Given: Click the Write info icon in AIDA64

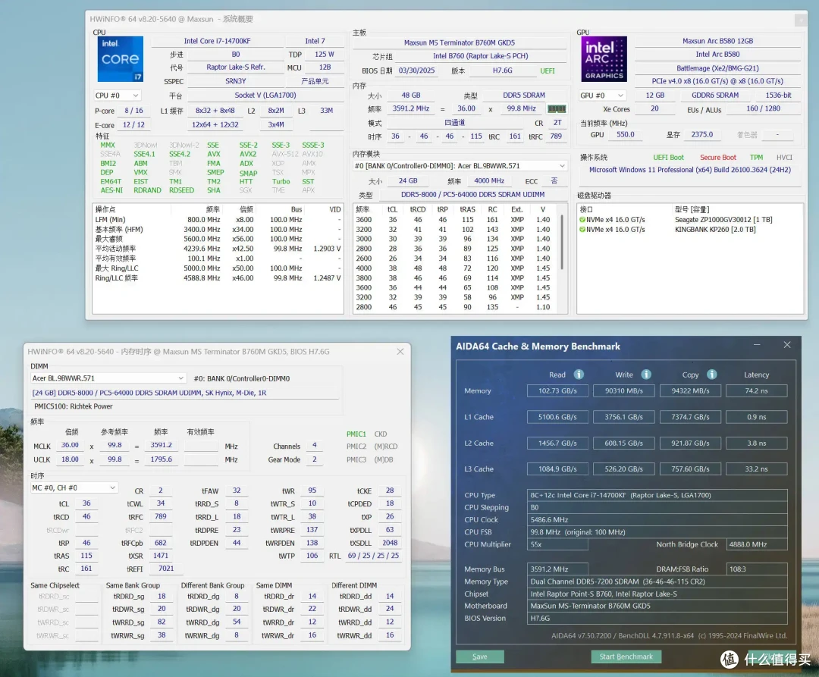Looking at the screenshot, I should coord(646,375).
